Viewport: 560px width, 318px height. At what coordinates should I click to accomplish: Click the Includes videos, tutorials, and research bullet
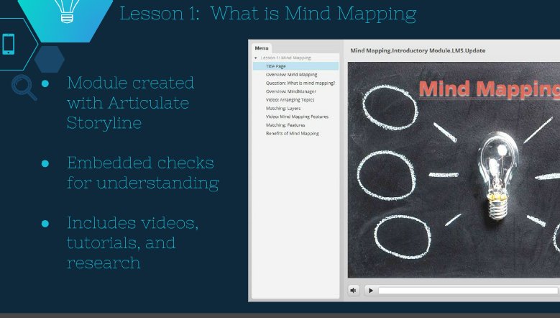pyautogui.click(x=132, y=242)
